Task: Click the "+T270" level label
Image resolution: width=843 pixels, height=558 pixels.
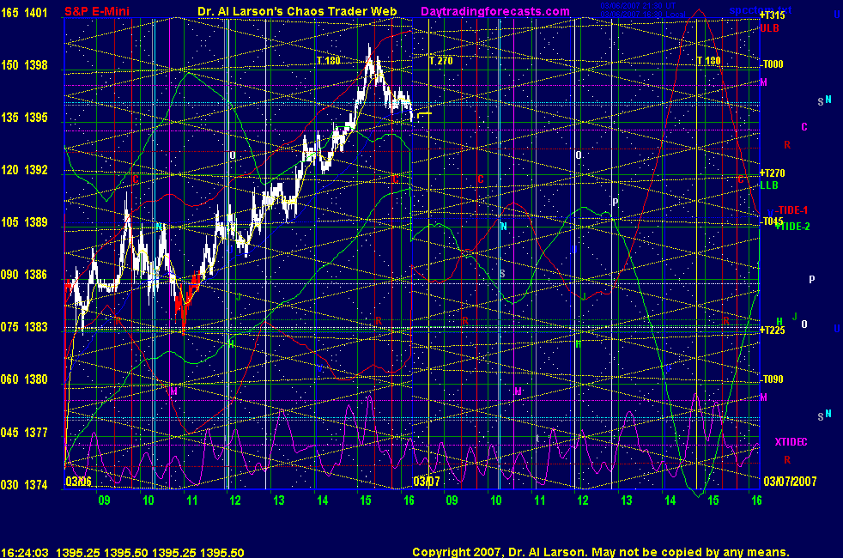Action: (772, 173)
